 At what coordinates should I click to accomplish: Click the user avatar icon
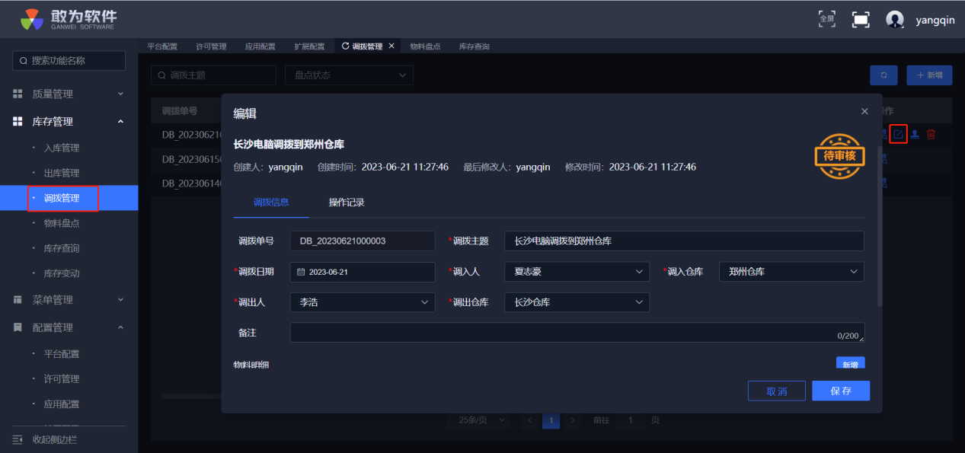tap(895, 20)
